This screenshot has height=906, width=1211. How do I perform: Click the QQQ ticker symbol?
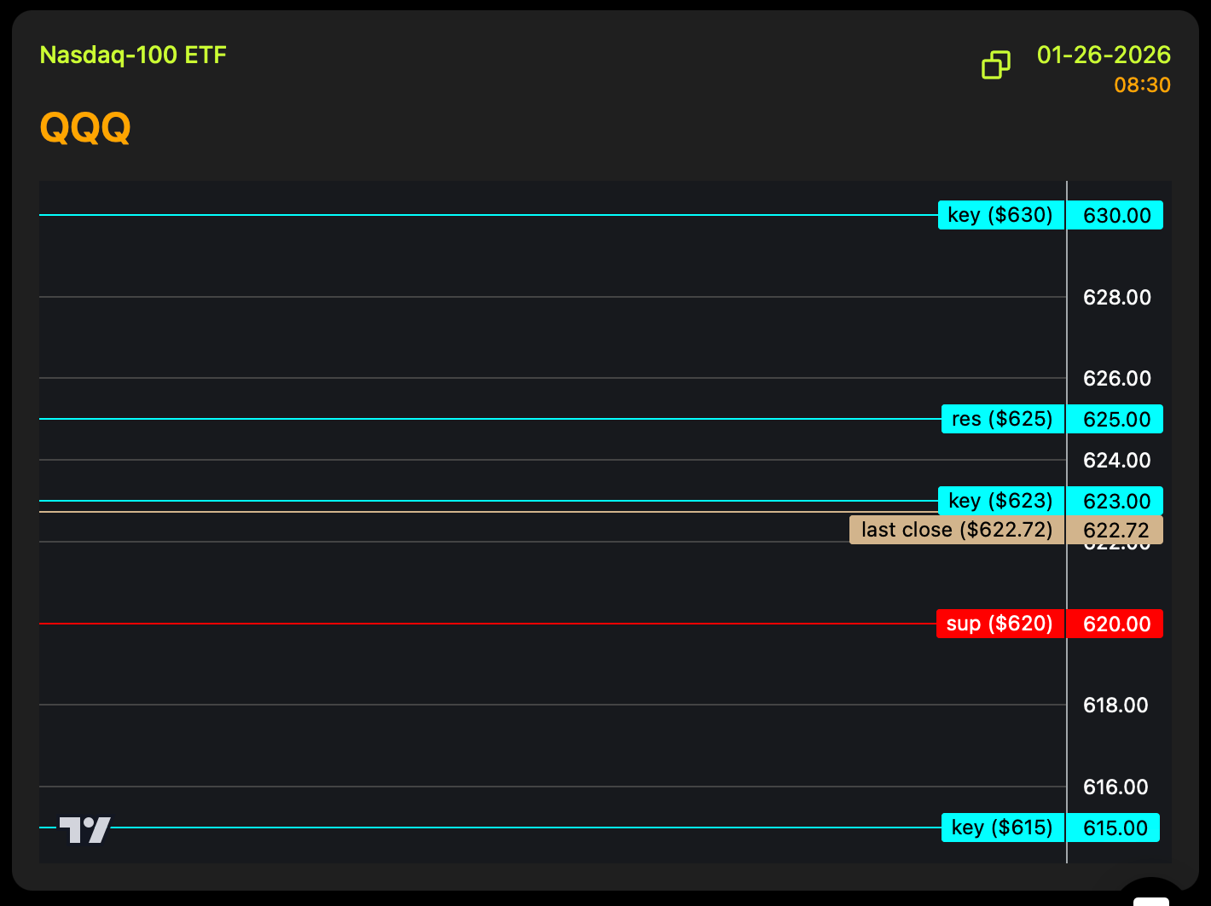85,129
